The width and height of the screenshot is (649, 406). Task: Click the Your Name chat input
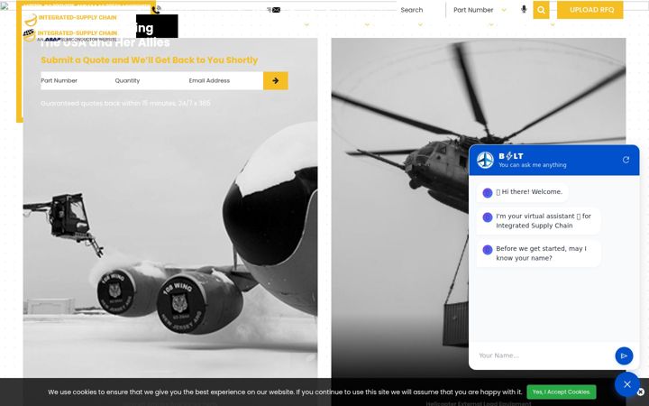[544, 355]
